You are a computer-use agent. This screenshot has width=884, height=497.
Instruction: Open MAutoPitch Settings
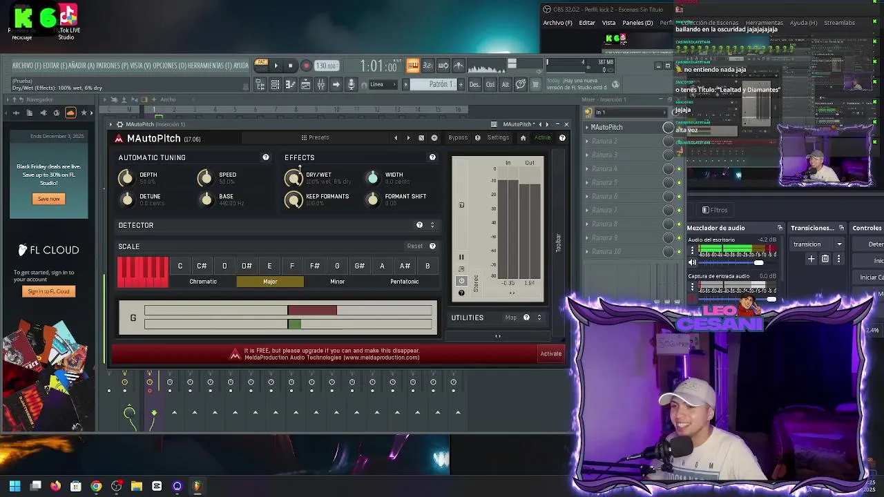pos(498,137)
